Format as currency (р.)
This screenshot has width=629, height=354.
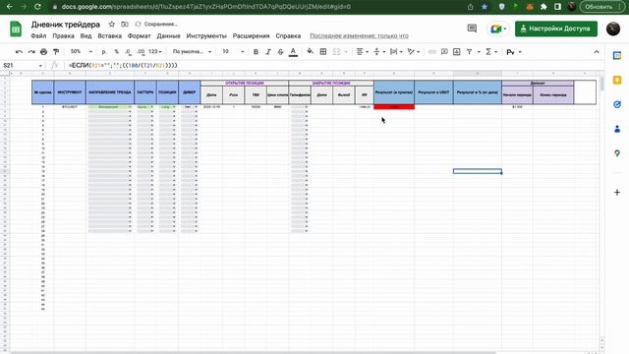click(x=104, y=52)
